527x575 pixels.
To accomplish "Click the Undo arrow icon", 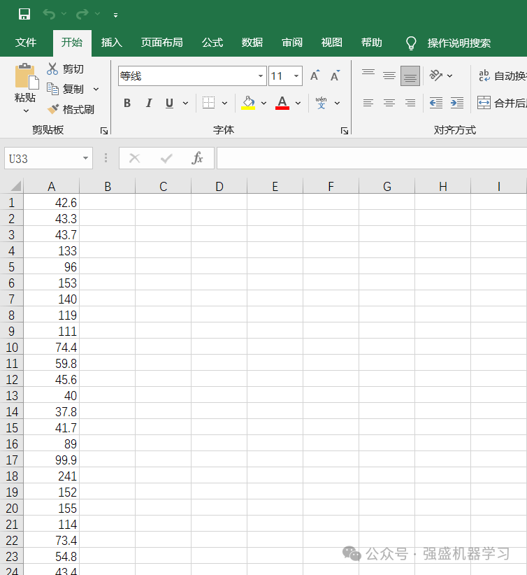I will (x=49, y=14).
